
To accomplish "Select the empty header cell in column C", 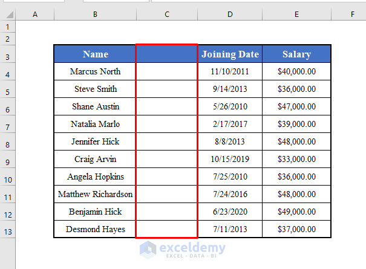I will tap(167, 54).
